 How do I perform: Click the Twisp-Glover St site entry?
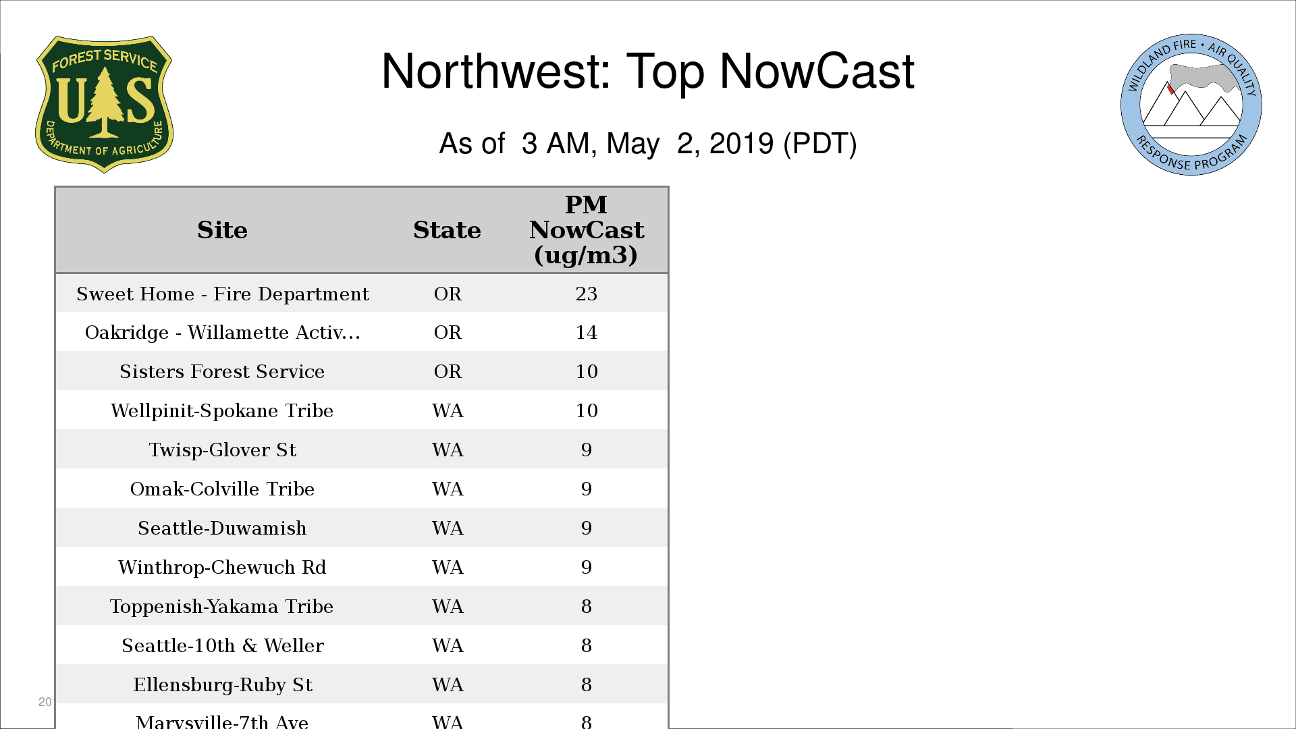[x=222, y=450]
